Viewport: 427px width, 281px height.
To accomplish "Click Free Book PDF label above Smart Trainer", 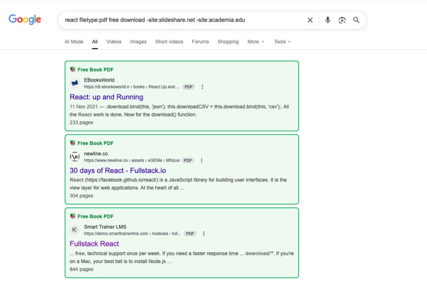I will pyautogui.click(x=95, y=216).
